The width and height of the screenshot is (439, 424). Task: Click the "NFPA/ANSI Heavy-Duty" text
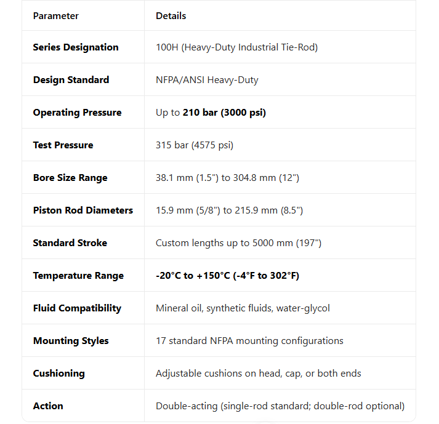pos(207,80)
